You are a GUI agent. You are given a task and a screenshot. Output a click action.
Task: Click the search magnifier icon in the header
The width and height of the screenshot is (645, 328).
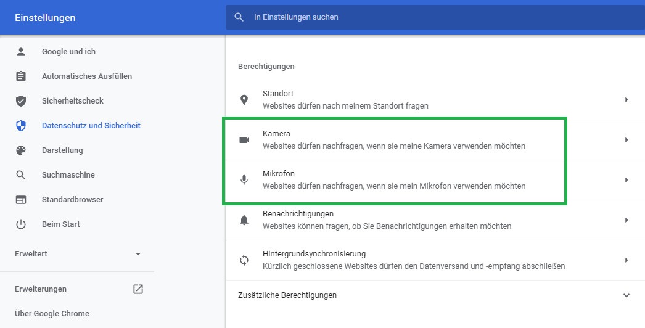pos(239,17)
